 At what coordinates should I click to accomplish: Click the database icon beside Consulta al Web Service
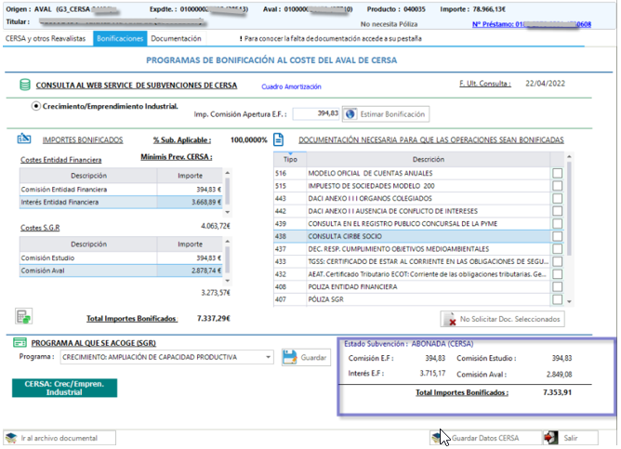coord(25,86)
